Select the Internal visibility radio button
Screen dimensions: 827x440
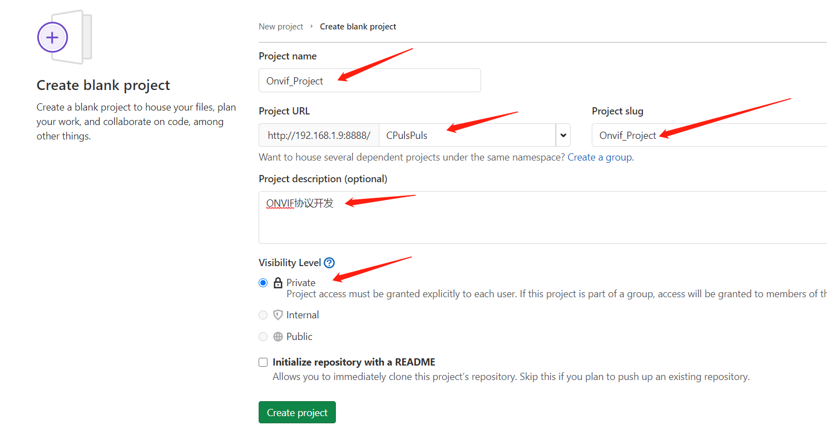point(263,315)
